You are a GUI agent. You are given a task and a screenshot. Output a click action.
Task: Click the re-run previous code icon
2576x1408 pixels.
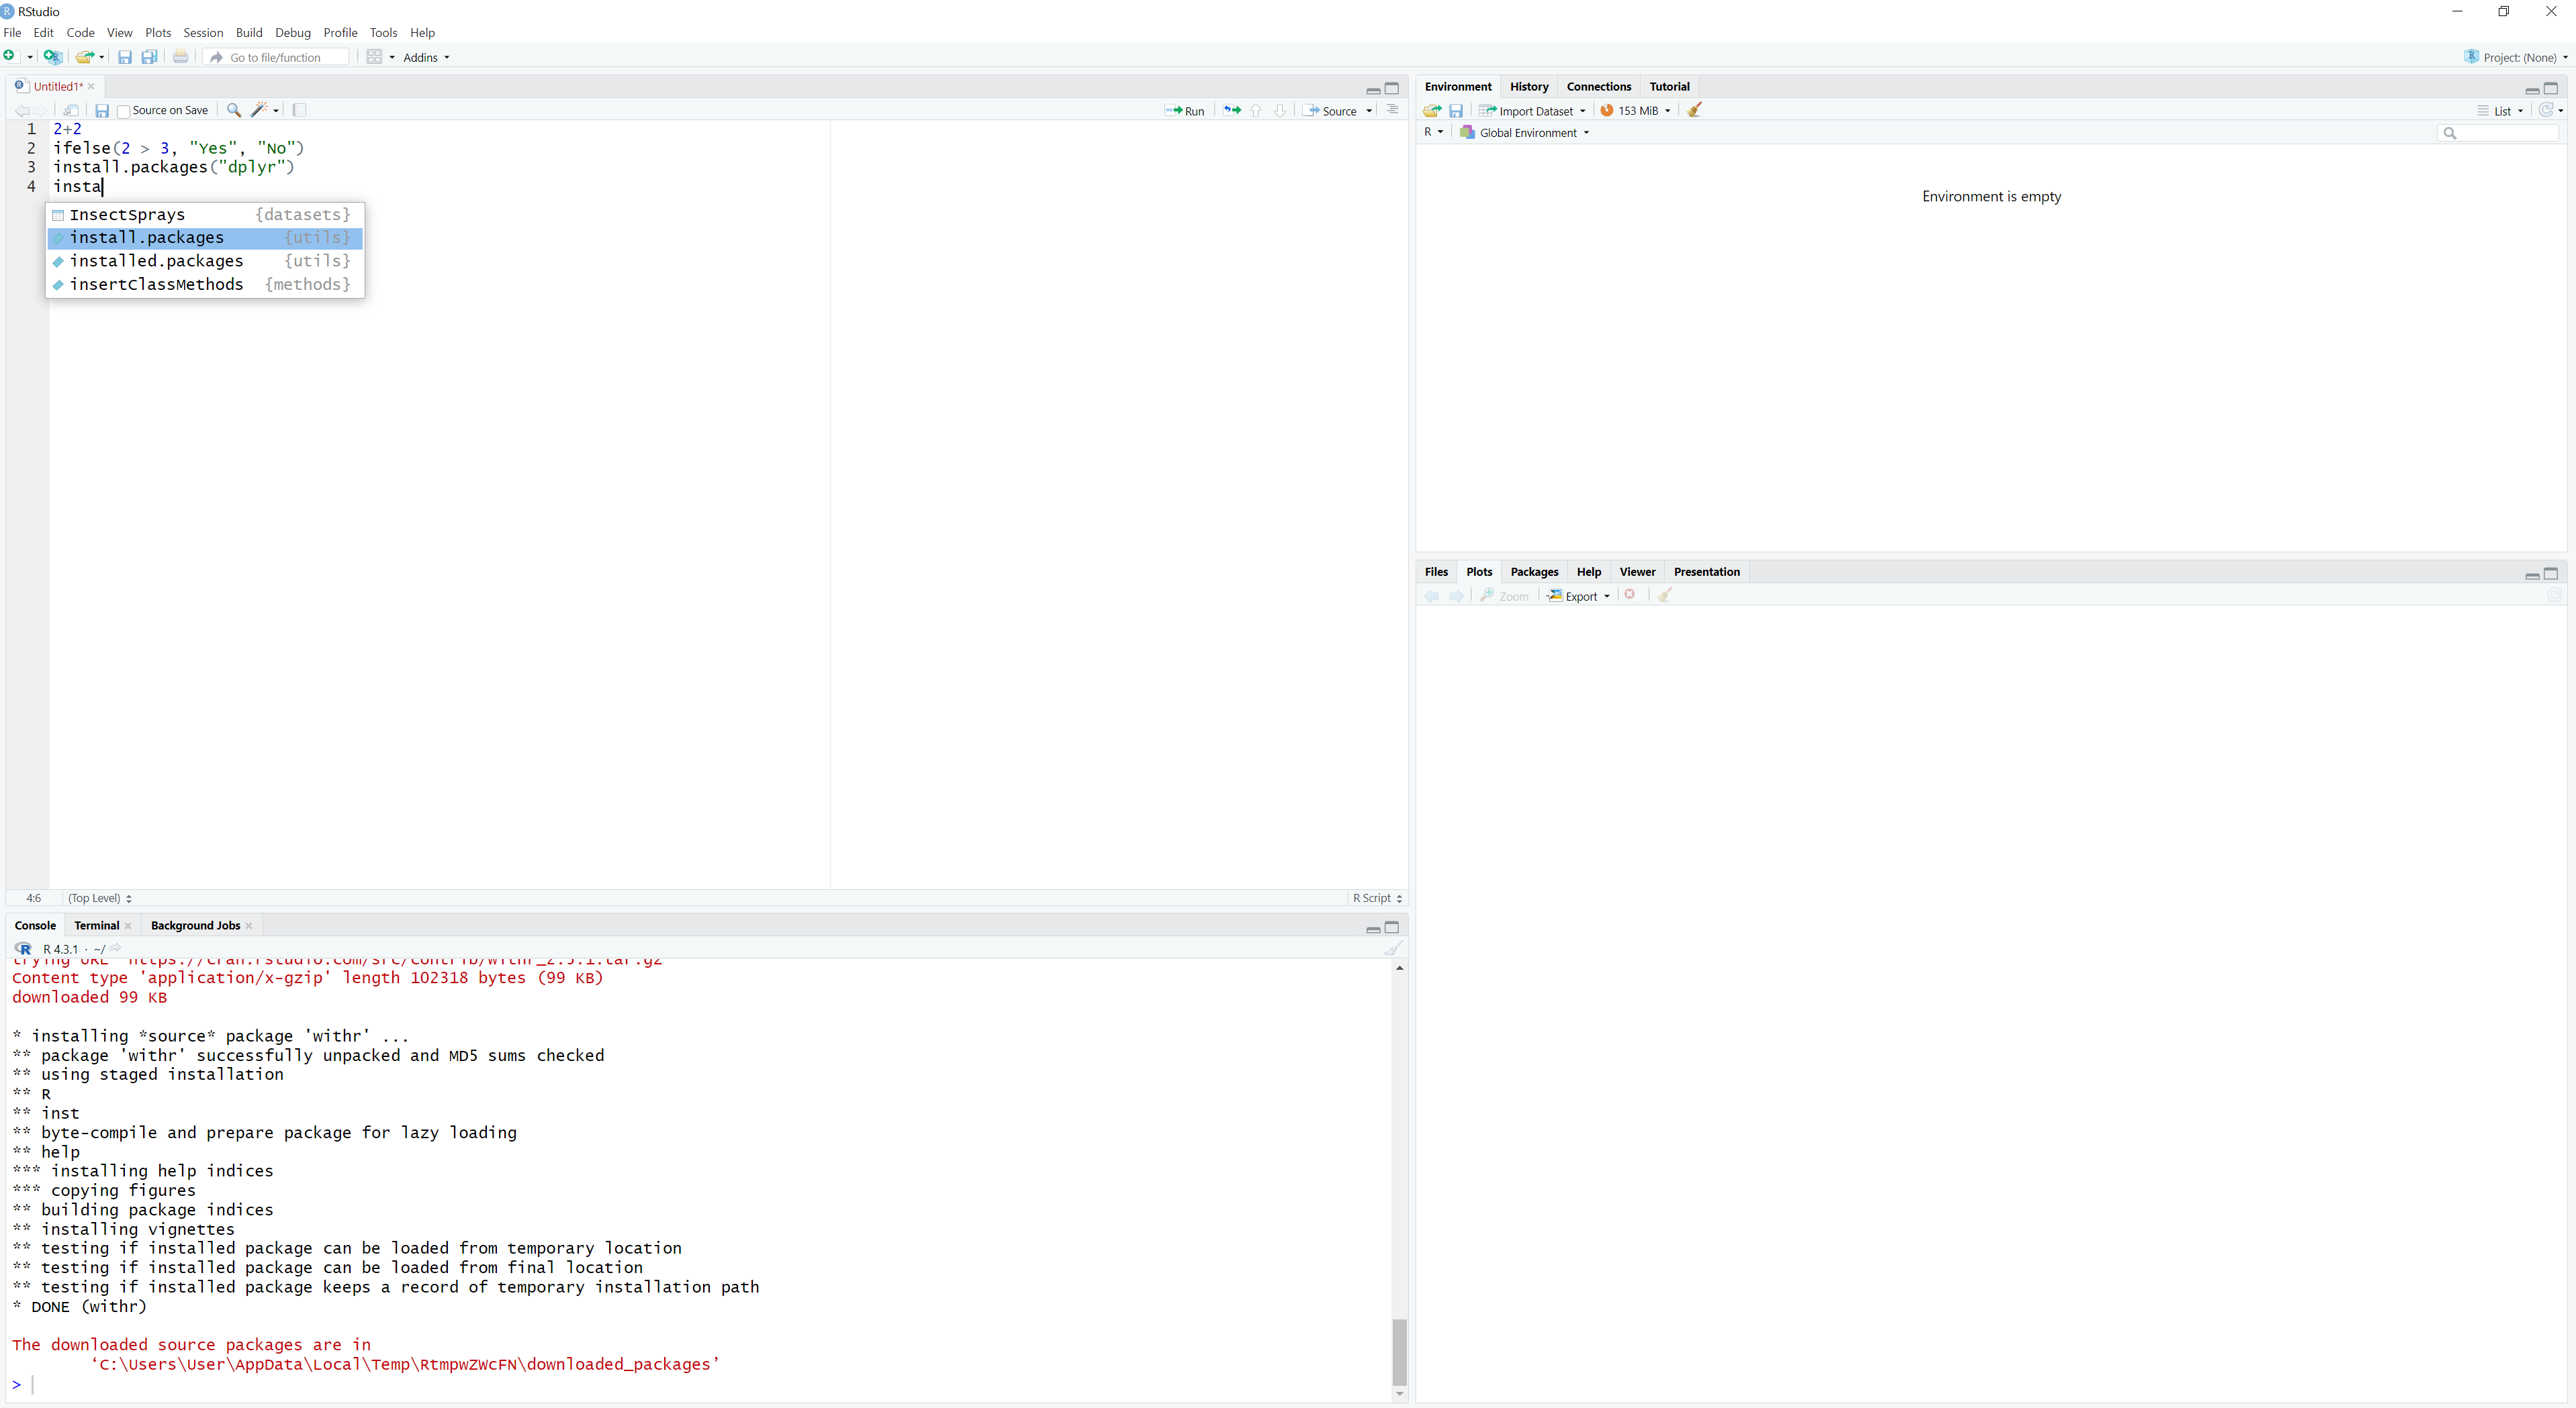coord(1232,111)
